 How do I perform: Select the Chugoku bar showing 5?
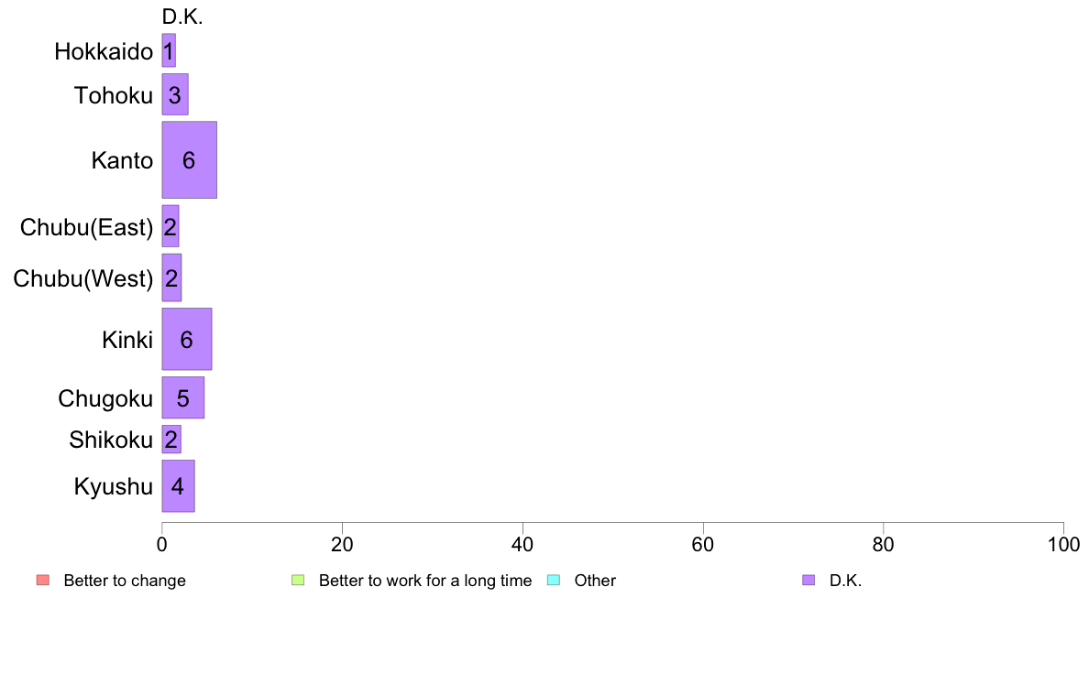pyautogui.click(x=182, y=397)
